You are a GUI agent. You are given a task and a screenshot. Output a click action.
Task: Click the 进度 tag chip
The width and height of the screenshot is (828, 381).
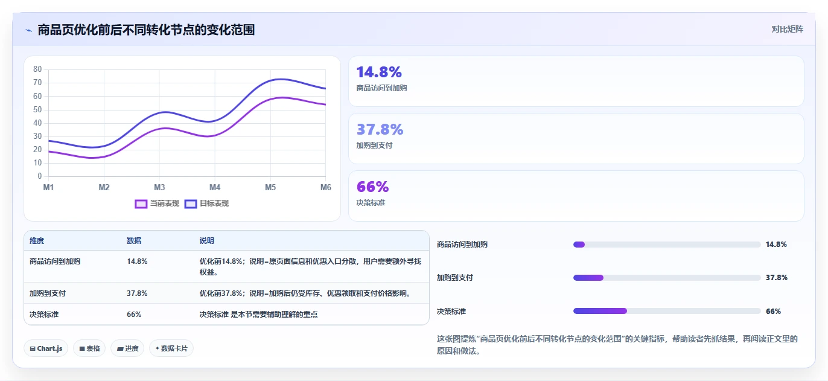(127, 348)
